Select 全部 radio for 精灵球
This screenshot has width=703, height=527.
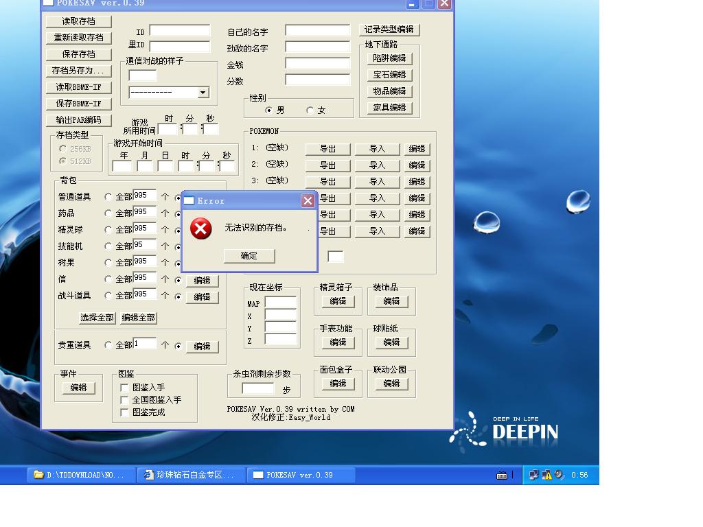(108, 230)
